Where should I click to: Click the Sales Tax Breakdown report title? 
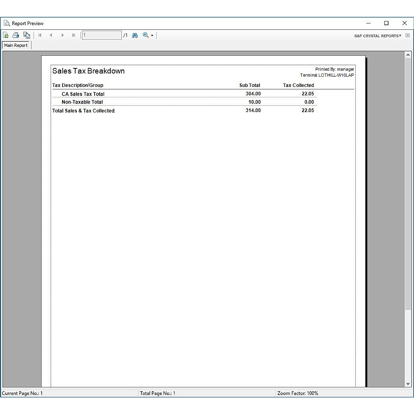[88, 71]
